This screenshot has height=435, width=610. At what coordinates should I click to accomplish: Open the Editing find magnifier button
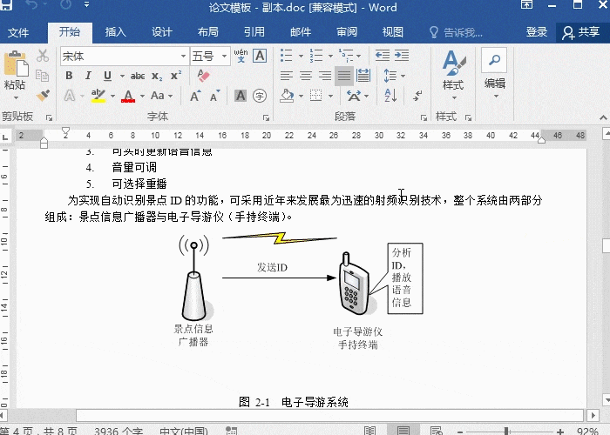[x=494, y=60]
